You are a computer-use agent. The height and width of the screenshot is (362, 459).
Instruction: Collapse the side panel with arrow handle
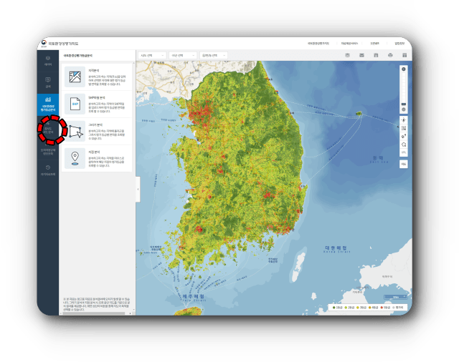(138, 189)
